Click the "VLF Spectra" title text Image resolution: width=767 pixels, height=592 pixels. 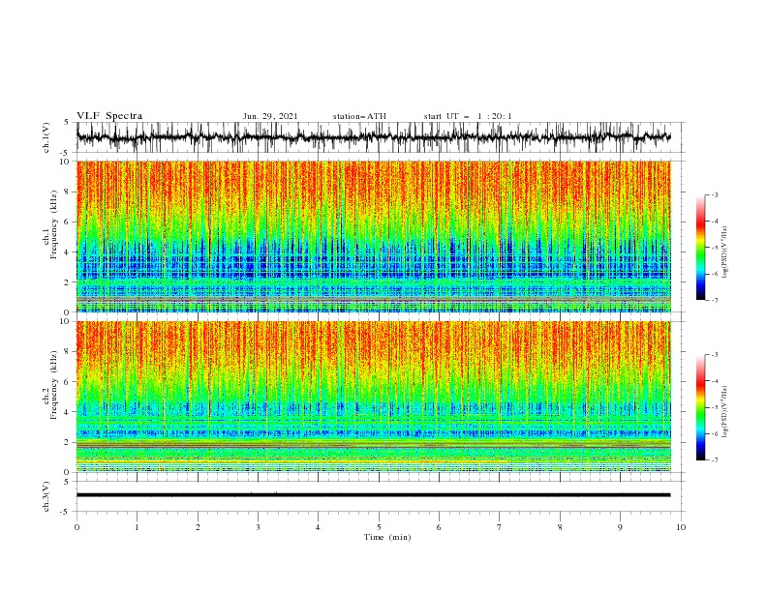(109, 116)
